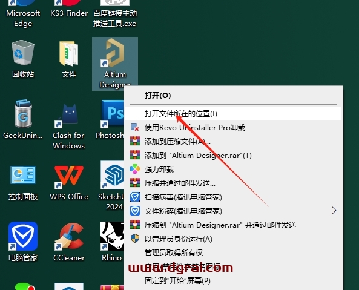Choose 打开文件所在的位置(I) menu entry

(233, 114)
